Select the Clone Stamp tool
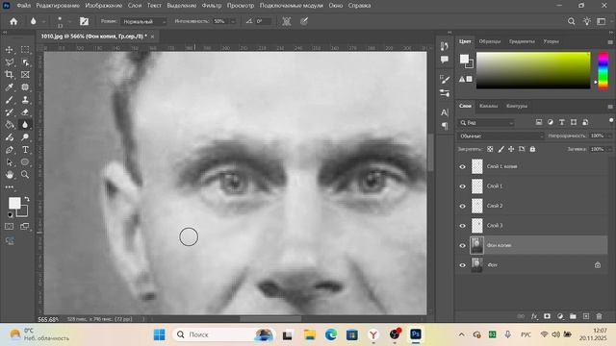616x346 pixels. [25, 100]
